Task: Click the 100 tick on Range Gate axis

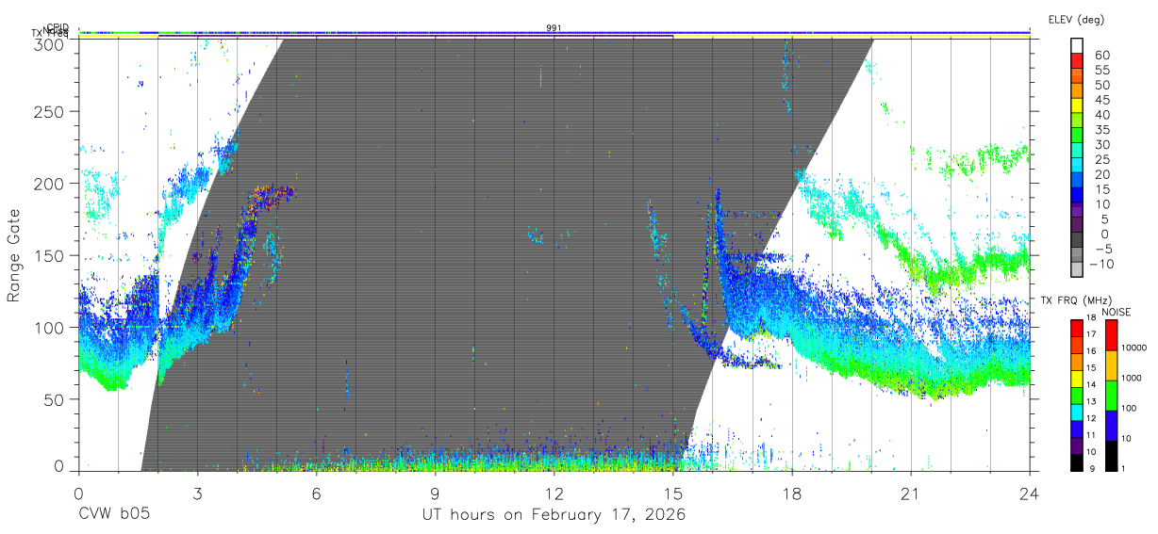Action: [x=52, y=328]
